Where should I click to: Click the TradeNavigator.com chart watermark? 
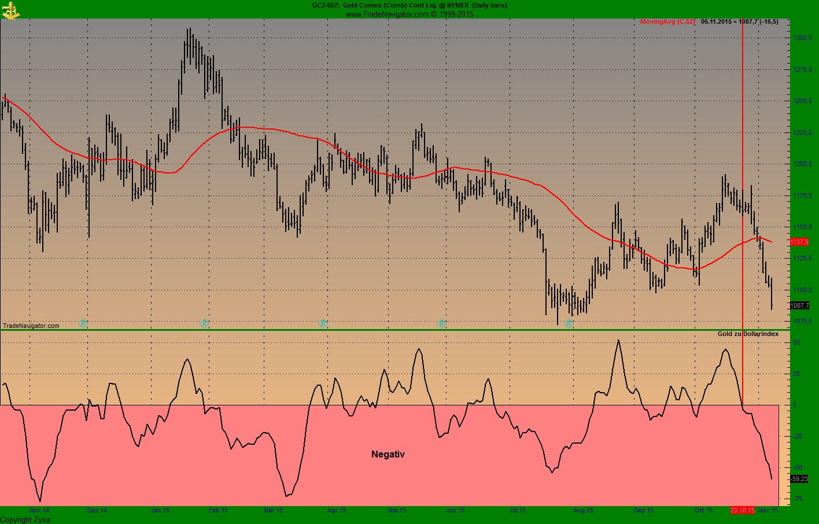click(30, 326)
